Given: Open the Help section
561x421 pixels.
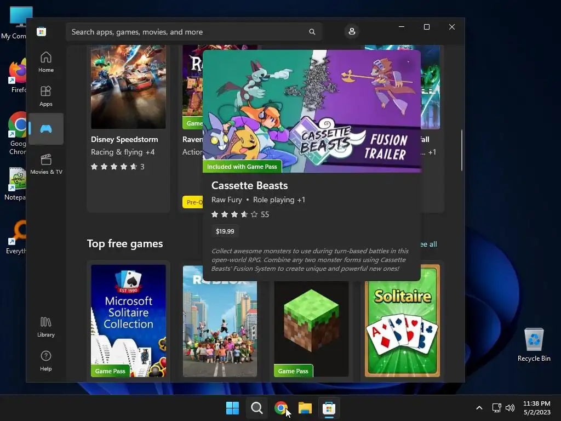Looking at the screenshot, I should (x=46, y=361).
